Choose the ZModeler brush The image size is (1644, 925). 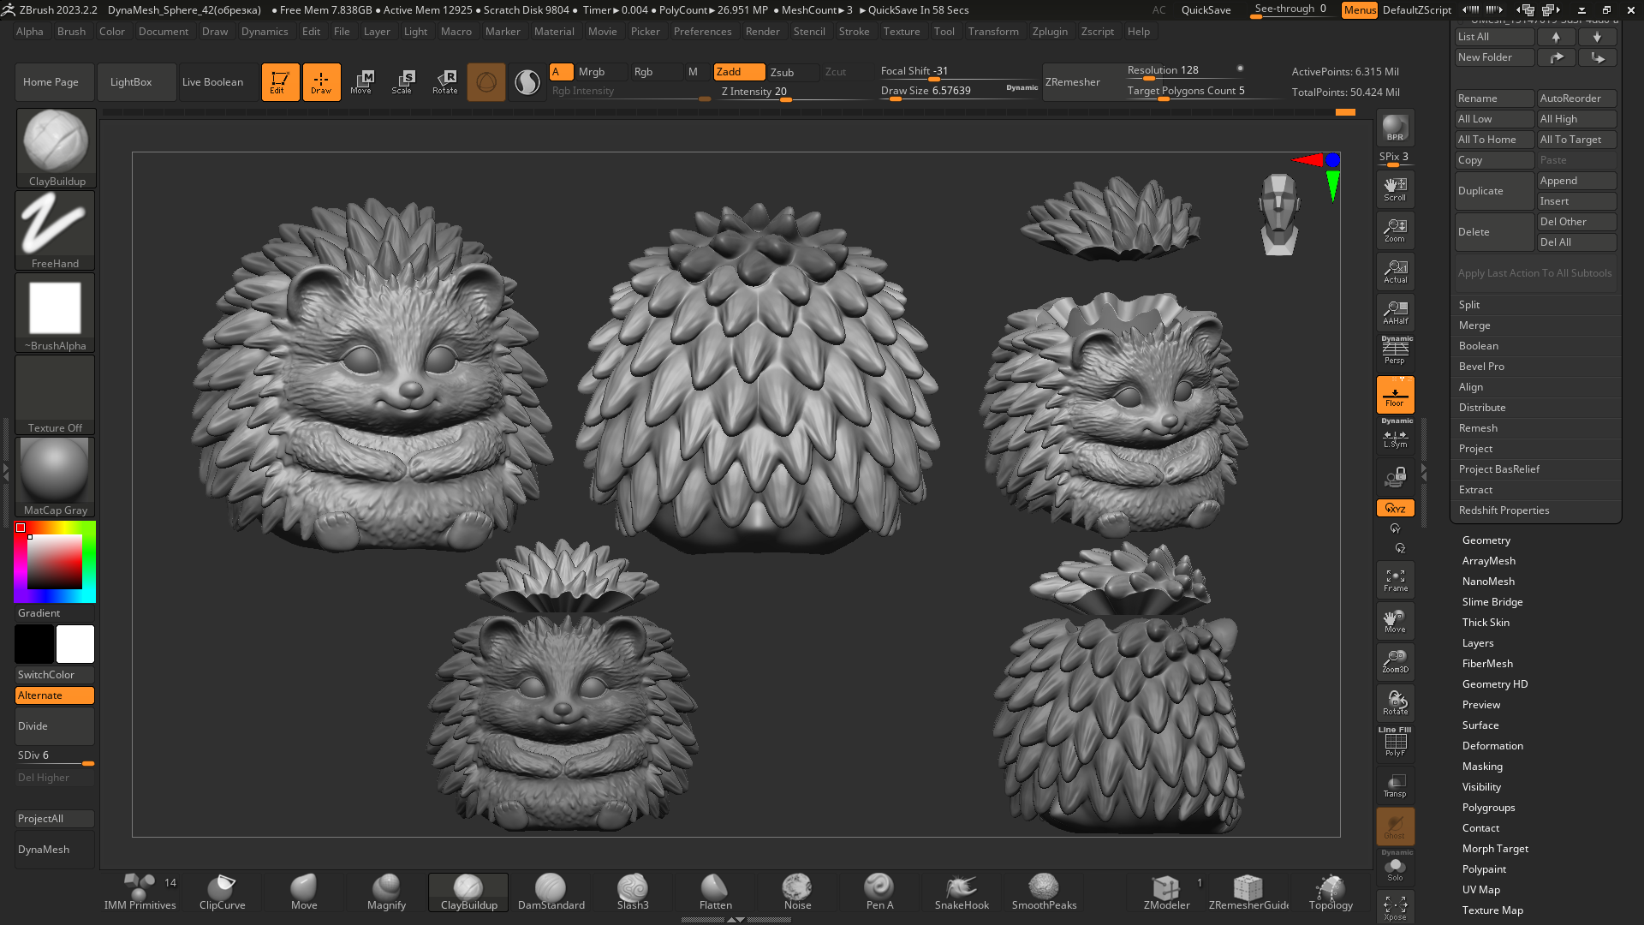tap(1166, 892)
